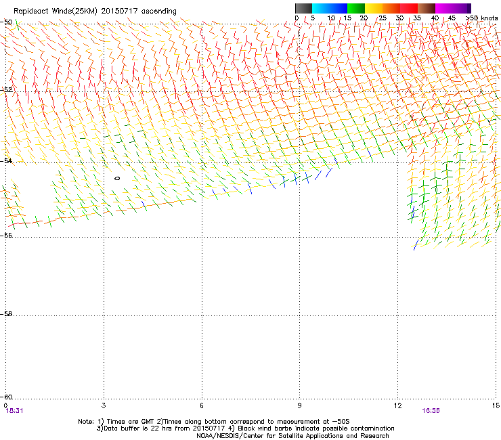
Task: Click the 'Rapidscat Winds(25KM) 20150717 ascending' title
Action: point(95,12)
